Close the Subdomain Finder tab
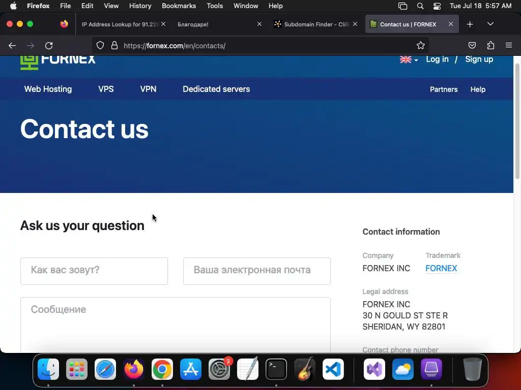 click(x=355, y=24)
